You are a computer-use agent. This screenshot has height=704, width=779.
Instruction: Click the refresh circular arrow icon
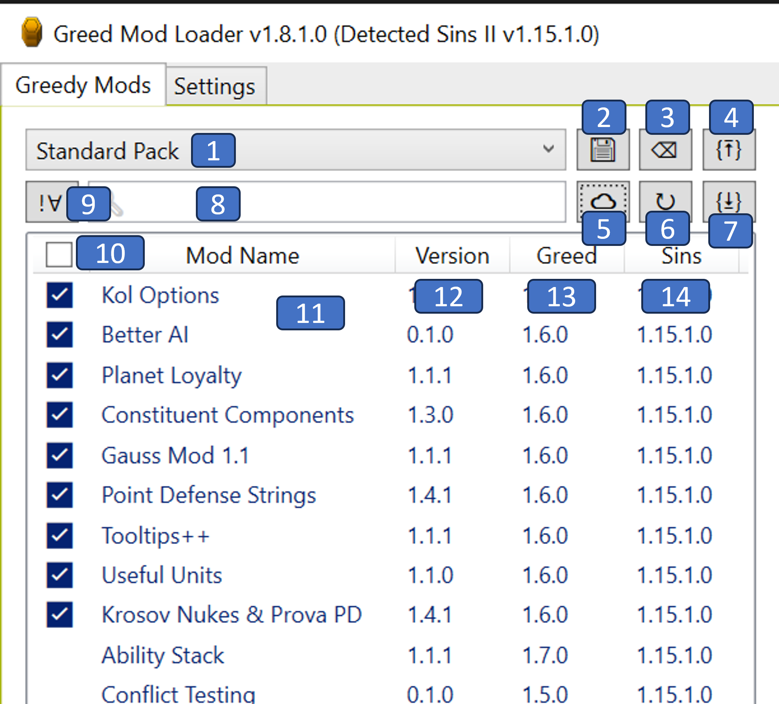tap(665, 202)
